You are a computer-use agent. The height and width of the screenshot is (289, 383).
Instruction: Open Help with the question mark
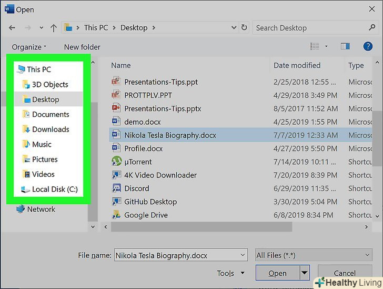368,46
